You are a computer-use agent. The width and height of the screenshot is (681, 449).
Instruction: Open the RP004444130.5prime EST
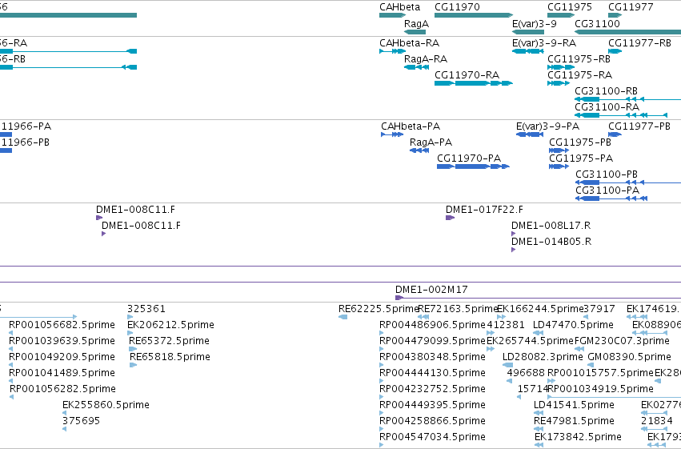point(382,381)
